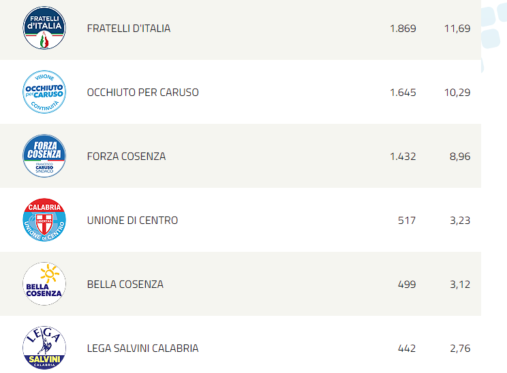This screenshot has width=507, height=373.
Task: Click the 1.645 votes figure
Action: 403,93
